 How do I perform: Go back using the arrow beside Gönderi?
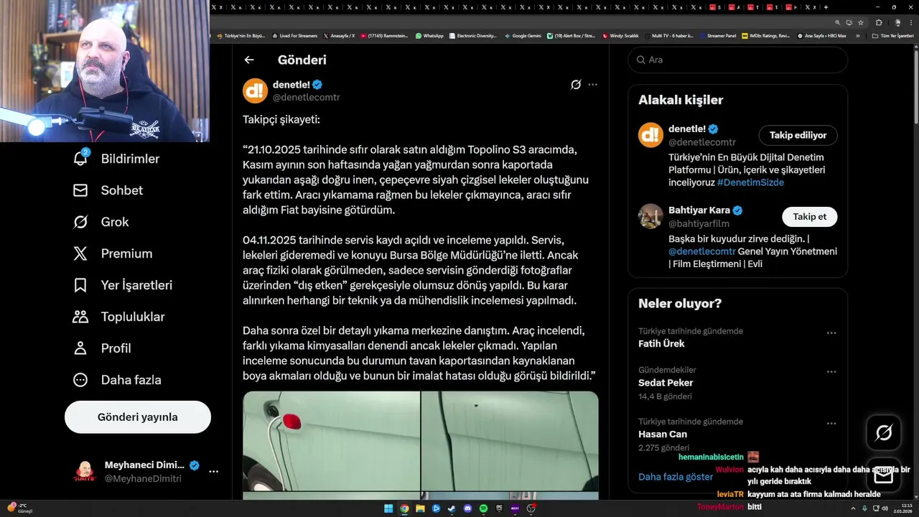249,60
